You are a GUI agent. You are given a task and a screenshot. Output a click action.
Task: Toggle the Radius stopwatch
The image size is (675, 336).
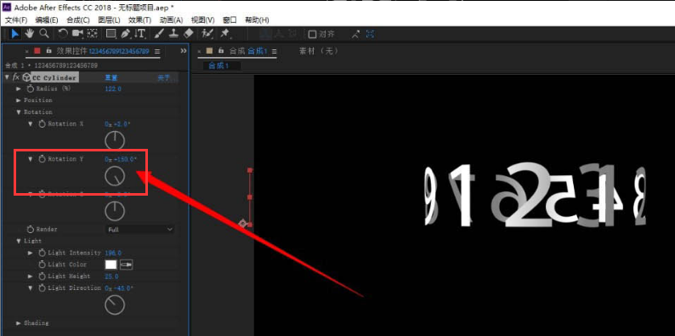(x=30, y=88)
